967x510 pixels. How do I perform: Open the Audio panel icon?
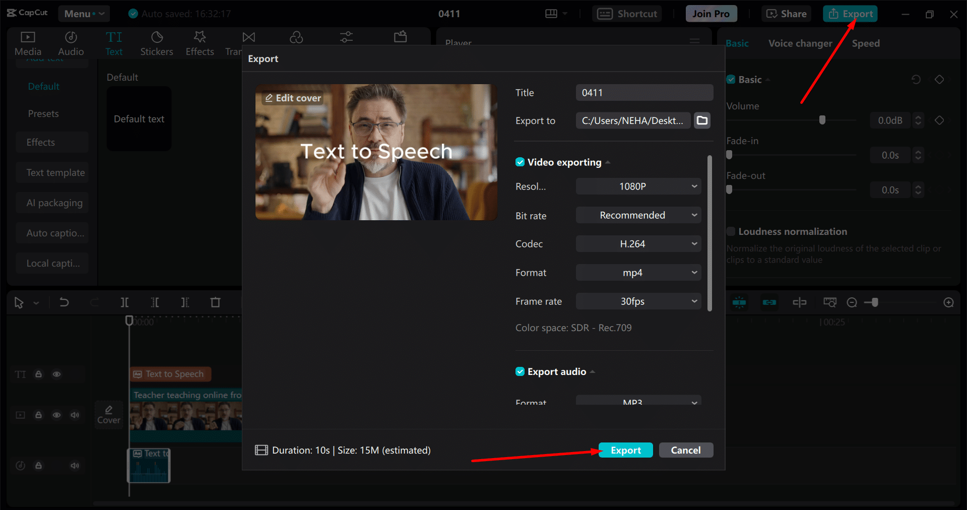tap(71, 43)
